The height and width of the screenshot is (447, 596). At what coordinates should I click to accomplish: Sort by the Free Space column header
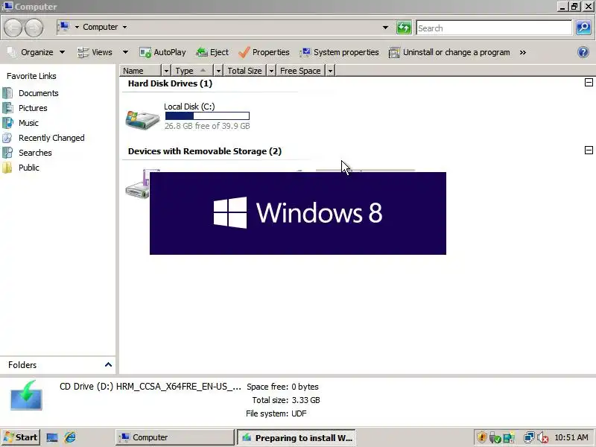point(301,71)
